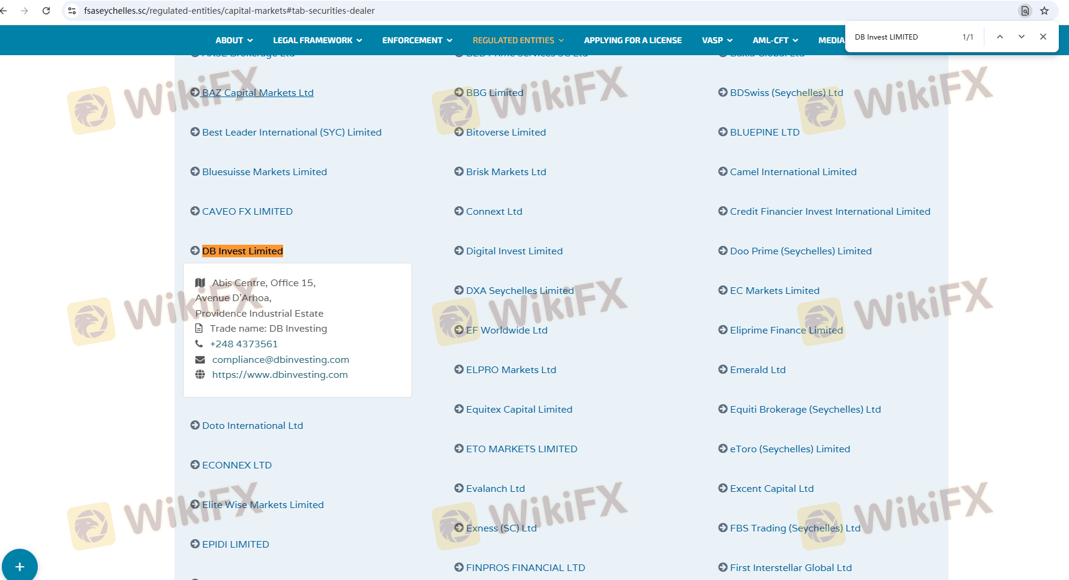Expand the EF Worldwide Ltd entry
The width and height of the screenshot is (1069, 580).
coord(507,330)
